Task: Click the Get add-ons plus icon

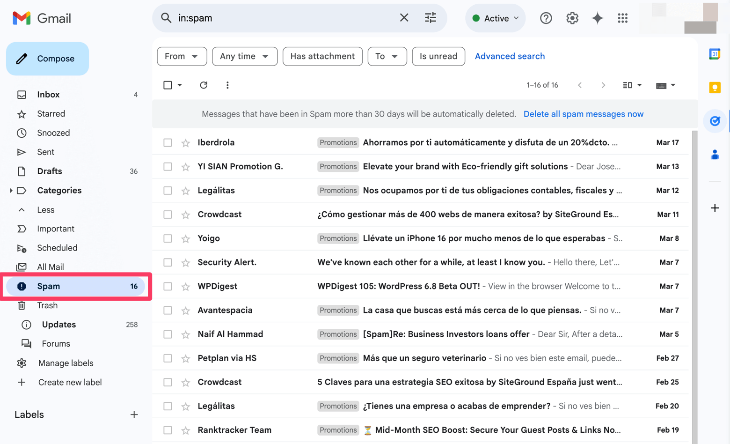Action: click(x=715, y=208)
